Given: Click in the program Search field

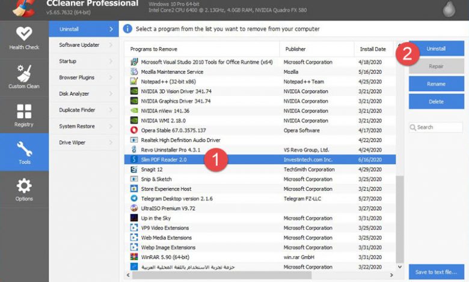Looking at the screenshot, I should tap(436, 127).
